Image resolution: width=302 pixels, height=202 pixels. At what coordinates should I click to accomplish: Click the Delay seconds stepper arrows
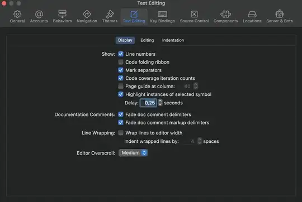(160, 103)
